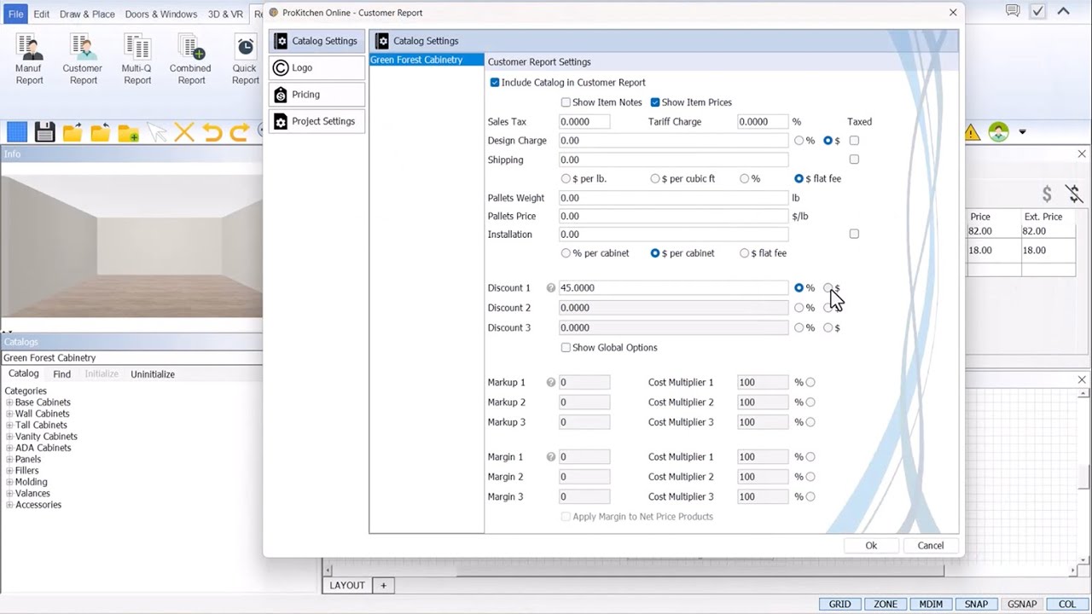Viewport: 1092px width, 614px height.
Task: Select the arrow pointer tool
Action: 156,132
